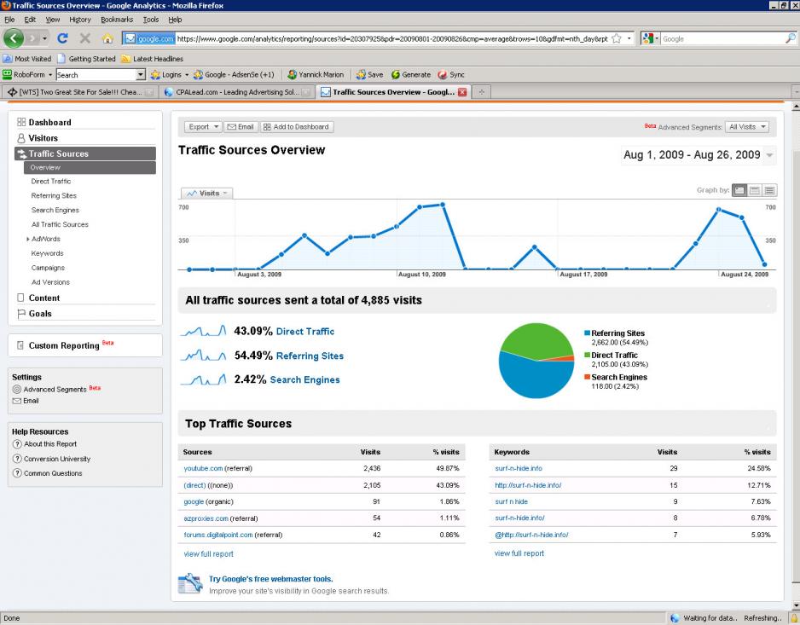Click the bookmark star in address bar
Image resolution: width=800 pixels, height=625 pixels.
coord(616,38)
